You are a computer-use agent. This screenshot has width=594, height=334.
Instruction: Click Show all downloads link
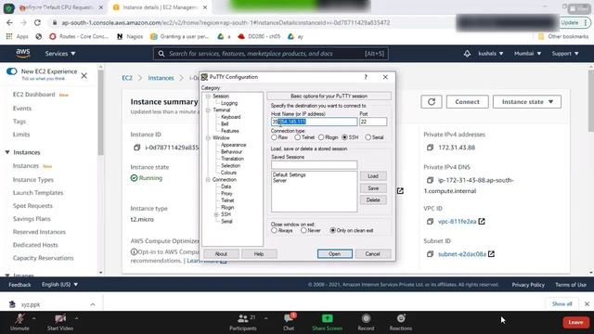coord(562,303)
